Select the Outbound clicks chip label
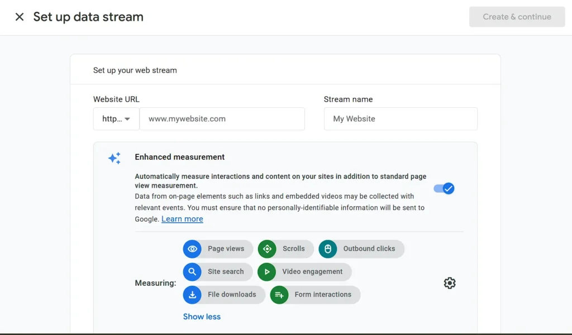Viewport: 572px width, 335px height. [369, 248]
